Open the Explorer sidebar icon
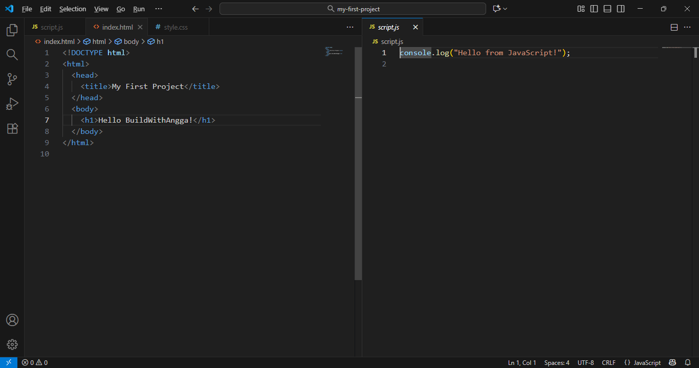 point(12,30)
